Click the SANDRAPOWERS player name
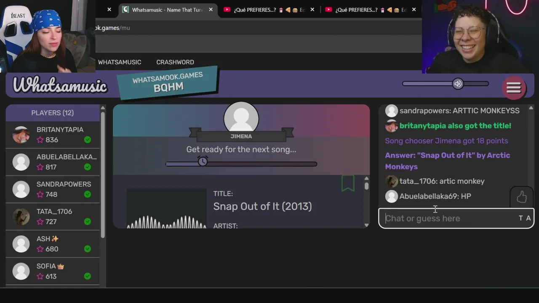The width and height of the screenshot is (539, 303). pyautogui.click(x=64, y=184)
